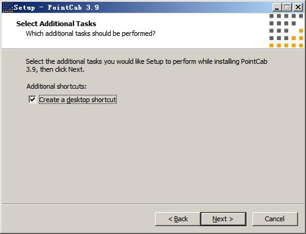
Task: Click the 'Create a desktop shortcut' label
Action: point(78,100)
